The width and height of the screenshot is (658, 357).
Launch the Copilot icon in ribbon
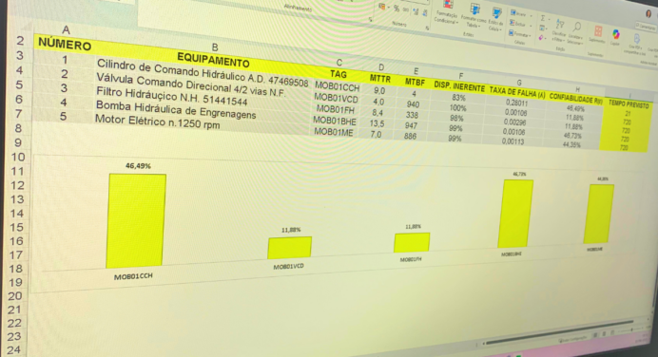click(x=616, y=34)
